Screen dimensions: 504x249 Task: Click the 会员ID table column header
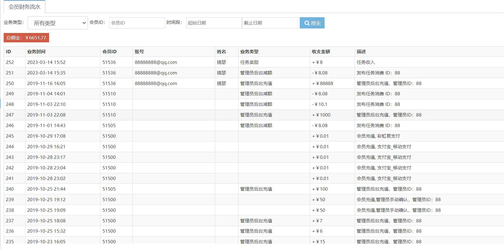[x=109, y=52]
